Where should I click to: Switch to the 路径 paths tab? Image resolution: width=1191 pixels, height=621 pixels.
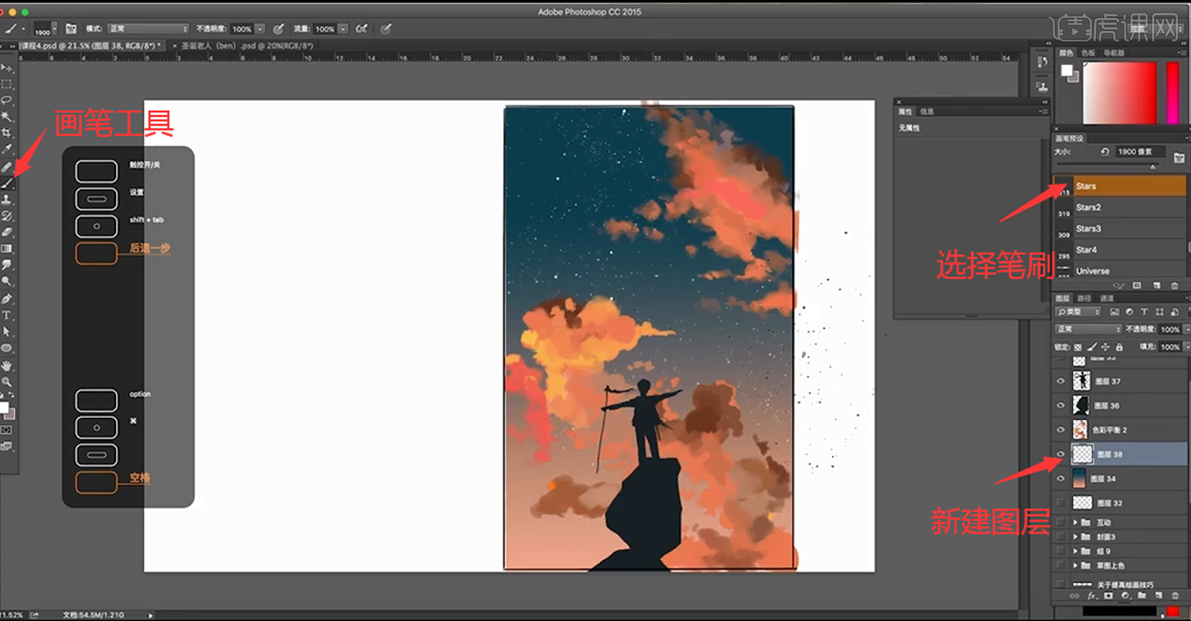(1084, 298)
